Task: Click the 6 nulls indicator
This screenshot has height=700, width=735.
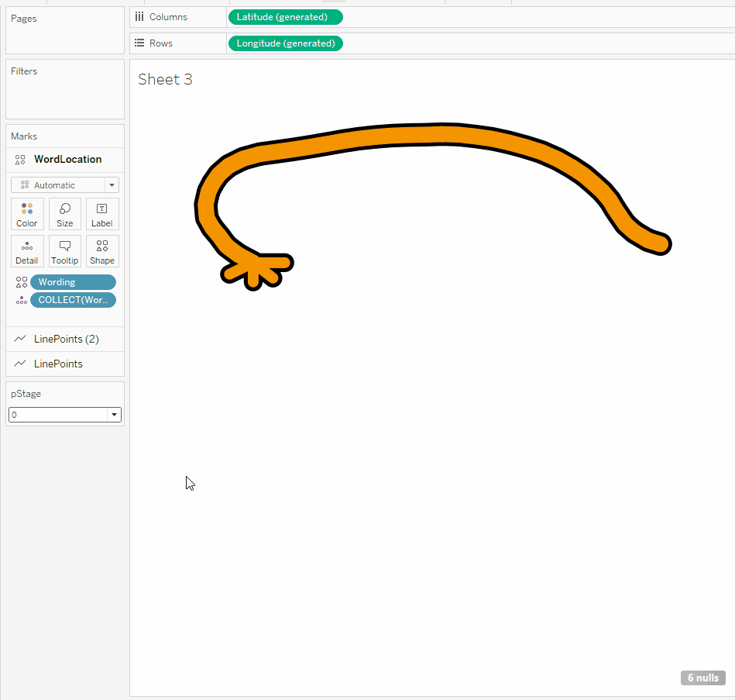Action: coord(703,678)
